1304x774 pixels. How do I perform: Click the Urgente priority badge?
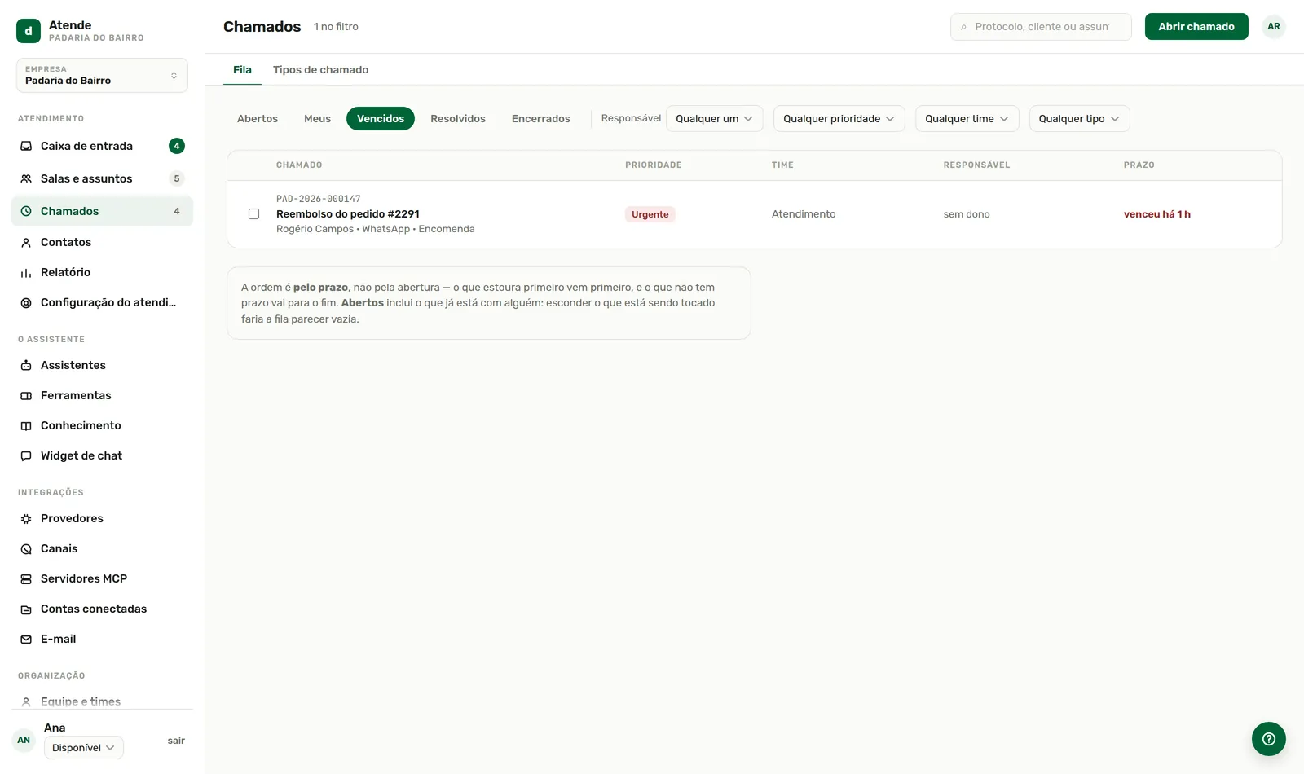point(650,214)
